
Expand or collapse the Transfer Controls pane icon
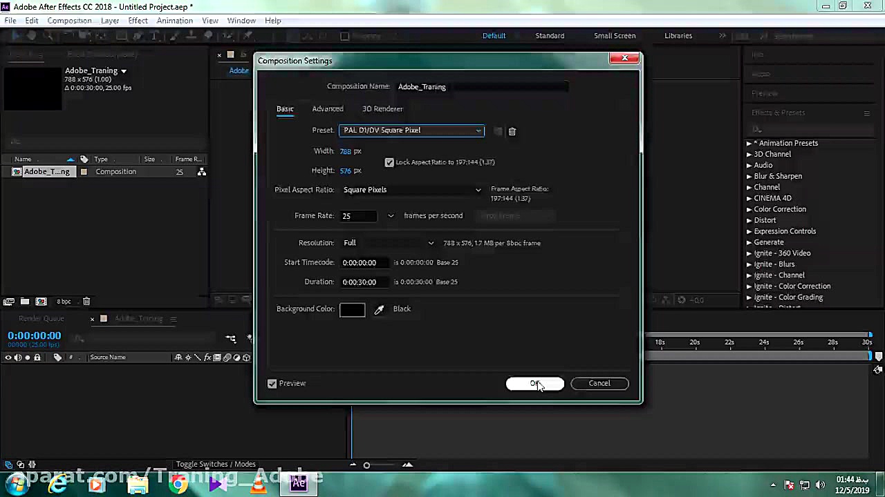[20, 465]
